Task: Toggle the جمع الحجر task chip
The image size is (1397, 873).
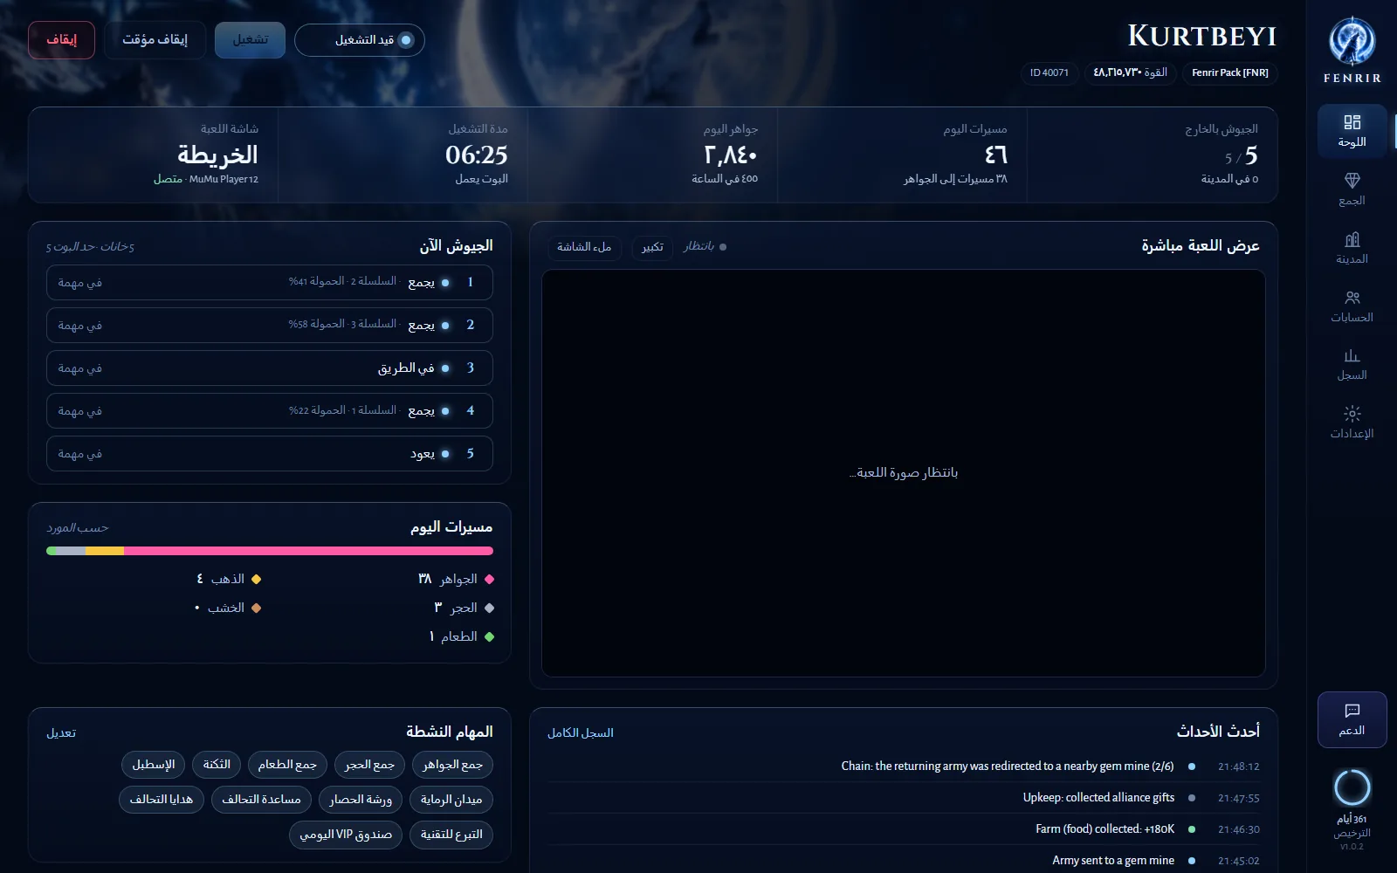Action: [x=369, y=765]
